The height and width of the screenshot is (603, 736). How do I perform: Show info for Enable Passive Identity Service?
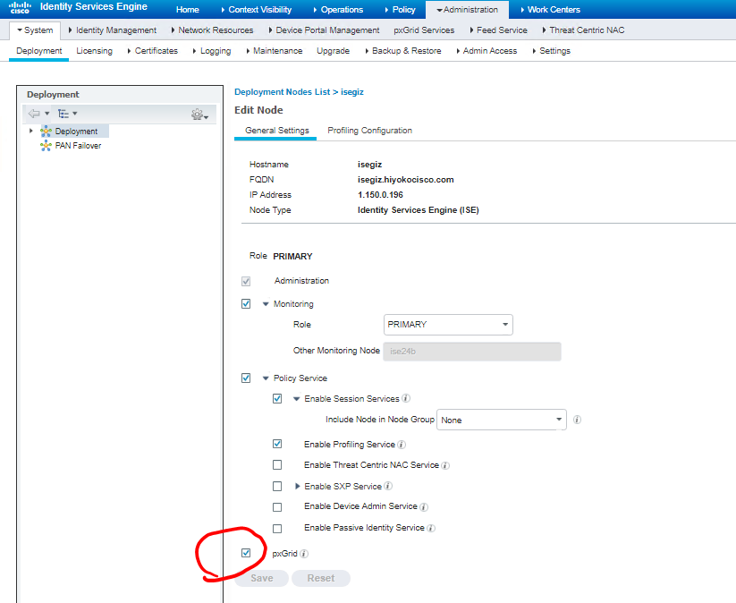(431, 528)
